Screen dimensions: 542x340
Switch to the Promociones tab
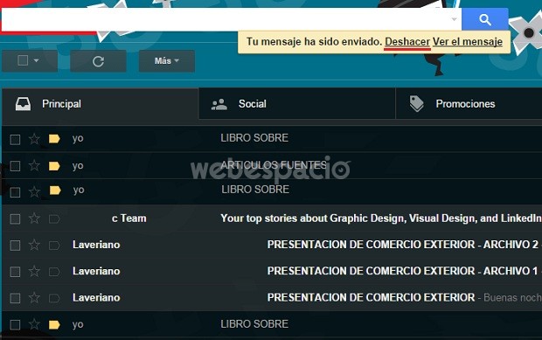pyautogui.click(x=469, y=104)
